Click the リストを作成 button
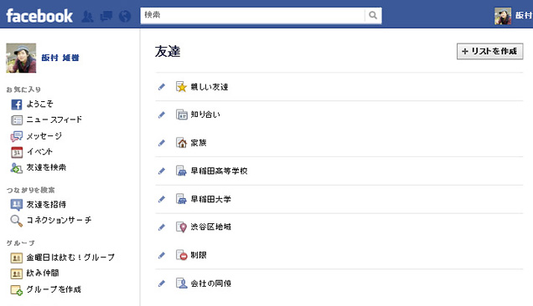The image size is (533, 306). 489,51
